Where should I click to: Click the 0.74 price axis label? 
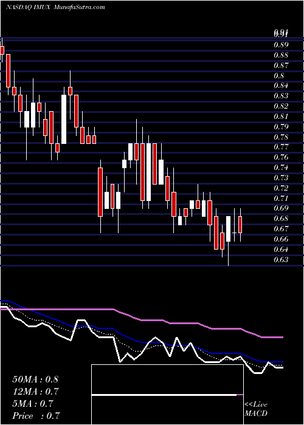point(280,168)
